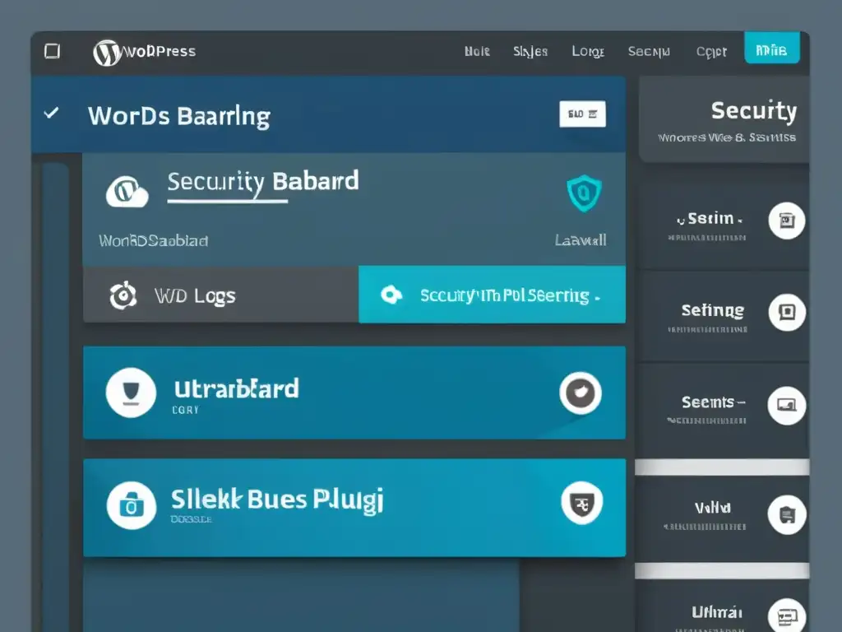
Task: Click the round monitor icon beside 'Seemts'
Action: 787,405
